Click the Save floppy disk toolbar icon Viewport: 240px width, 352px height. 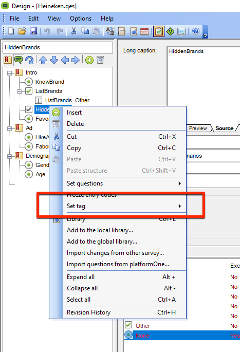[33, 31]
